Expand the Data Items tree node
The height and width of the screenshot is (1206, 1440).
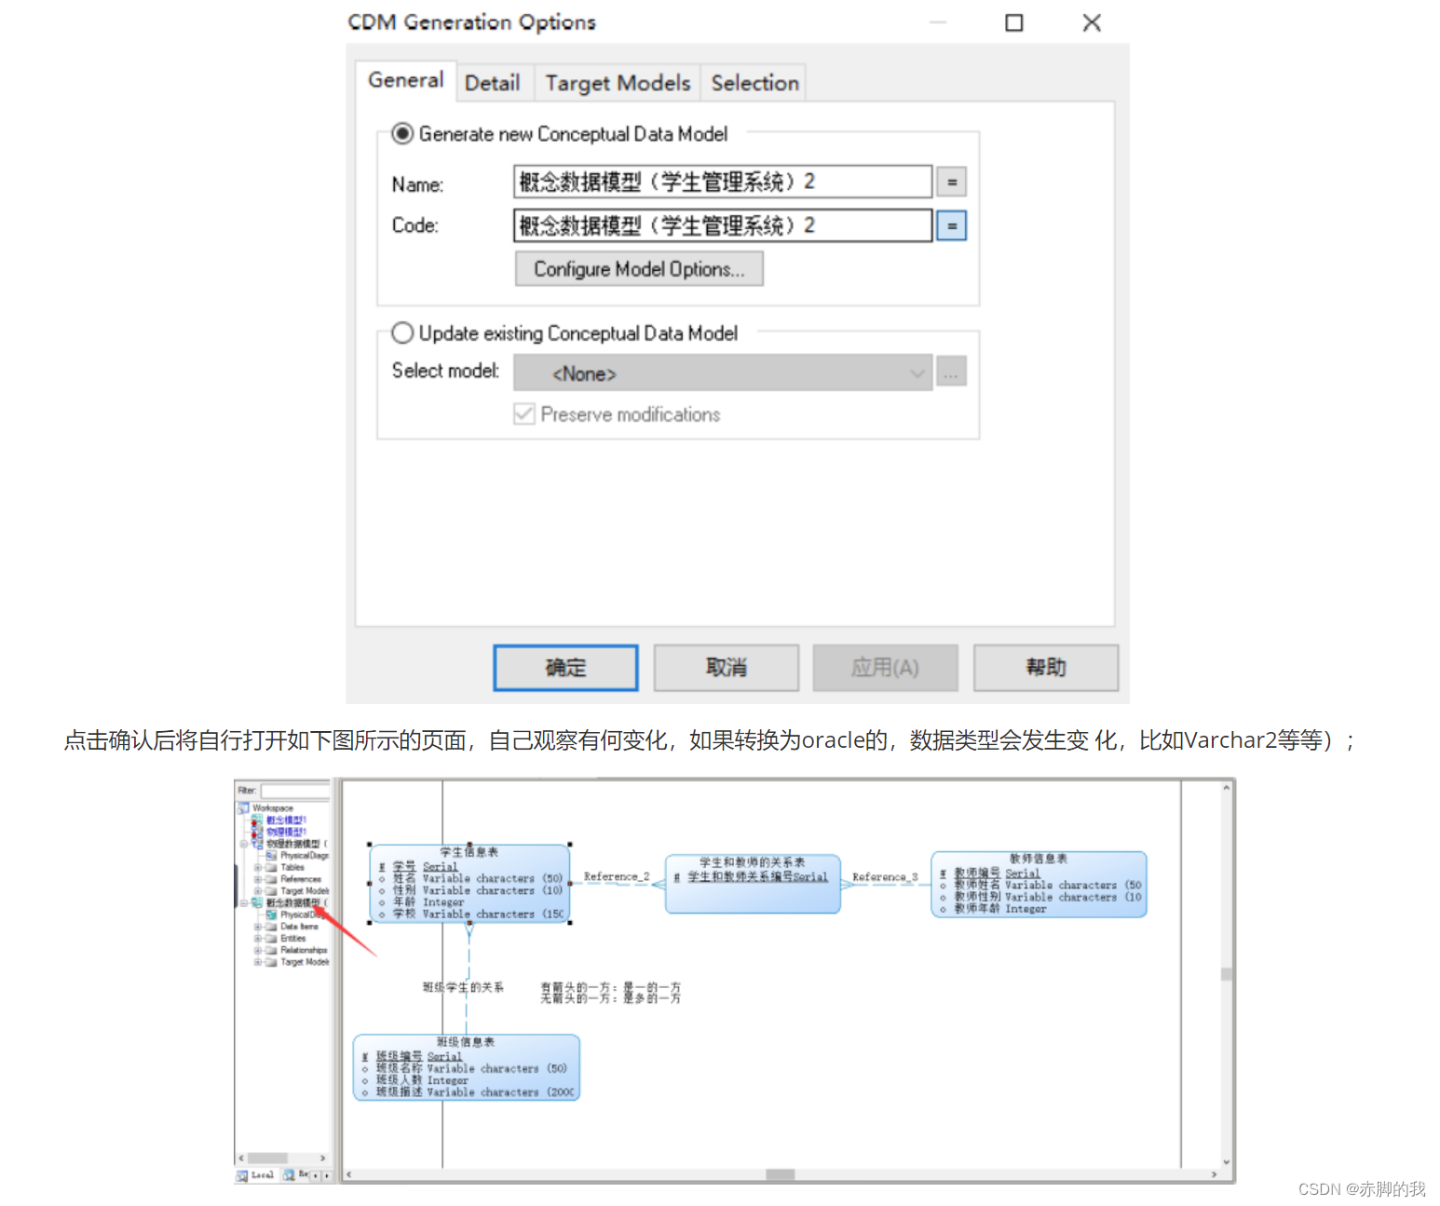coord(257,928)
